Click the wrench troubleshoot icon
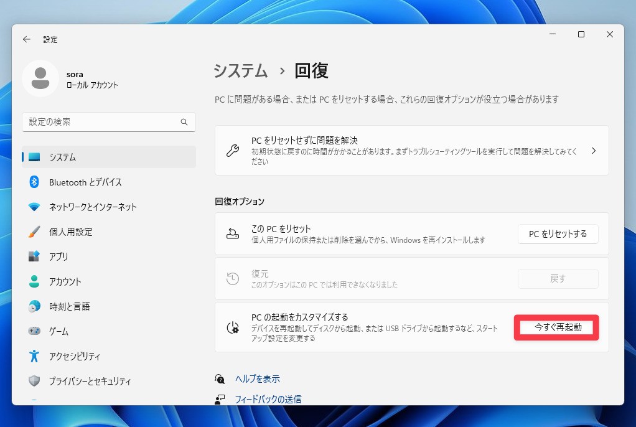The width and height of the screenshot is (636, 427). pos(233,151)
